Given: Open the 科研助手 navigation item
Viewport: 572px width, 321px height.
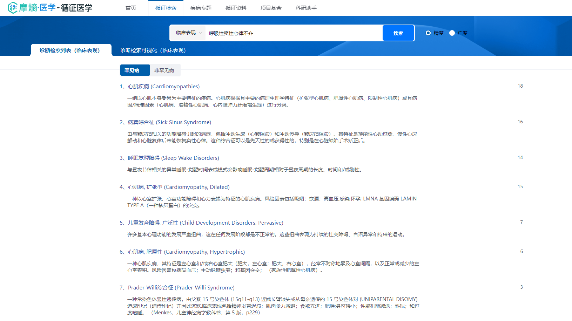Looking at the screenshot, I should [306, 8].
